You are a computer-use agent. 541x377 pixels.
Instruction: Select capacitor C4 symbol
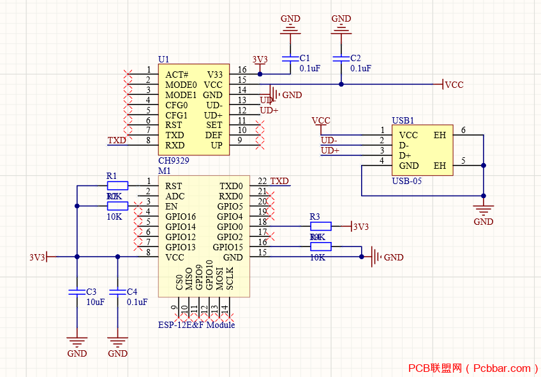117,292
